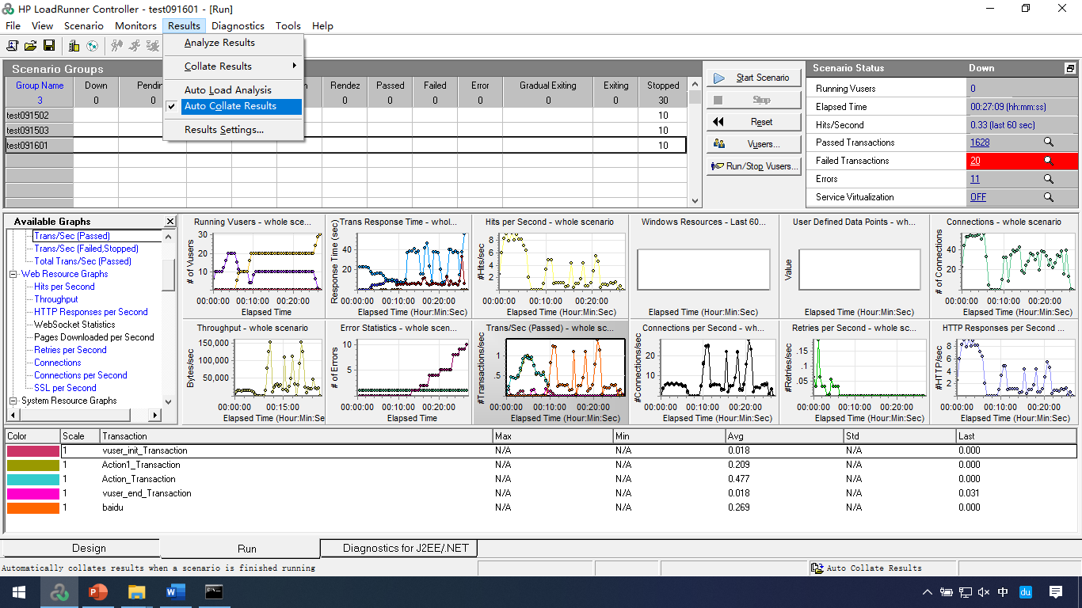Select the Throughput whole scenario graph thumbnail
Image resolution: width=1082 pixels, height=608 pixels.
tap(253, 371)
